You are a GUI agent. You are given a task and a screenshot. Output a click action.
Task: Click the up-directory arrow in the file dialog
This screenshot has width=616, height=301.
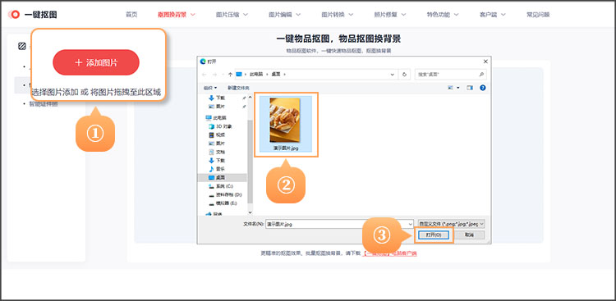pos(230,74)
